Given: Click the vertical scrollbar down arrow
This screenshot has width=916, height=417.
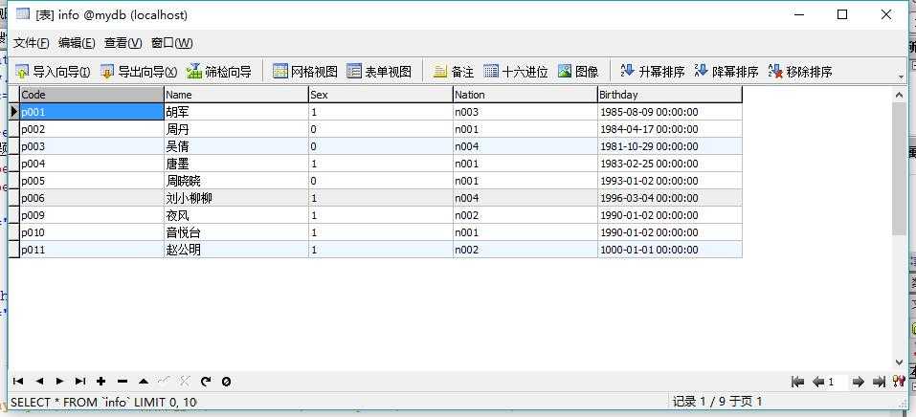Looking at the screenshot, I should coord(899,362).
